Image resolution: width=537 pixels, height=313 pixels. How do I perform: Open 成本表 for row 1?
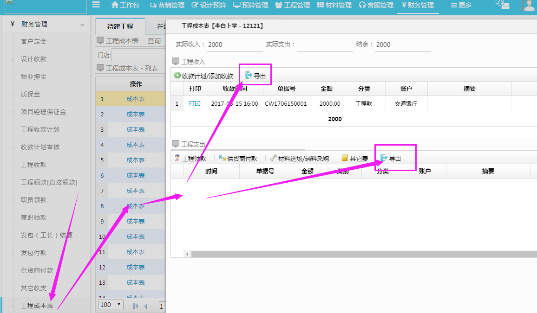[137, 98]
